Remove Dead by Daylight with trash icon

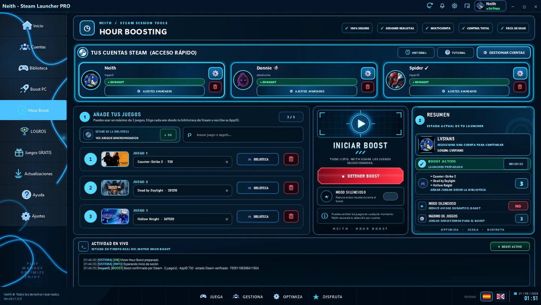[291, 188]
